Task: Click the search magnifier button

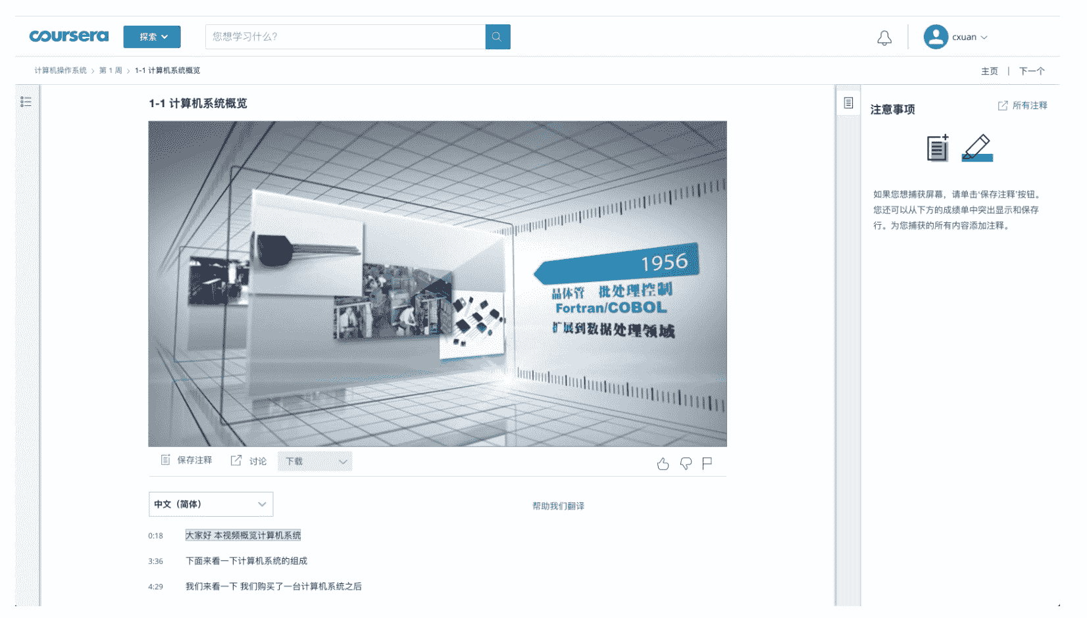Action: pyautogui.click(x=497, y=37)
